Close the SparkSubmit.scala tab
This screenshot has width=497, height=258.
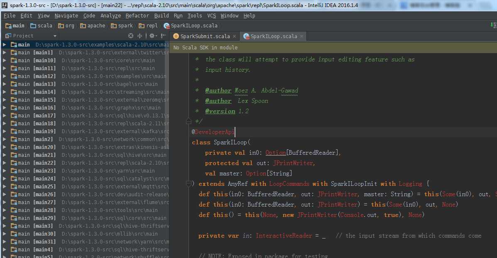234,37
